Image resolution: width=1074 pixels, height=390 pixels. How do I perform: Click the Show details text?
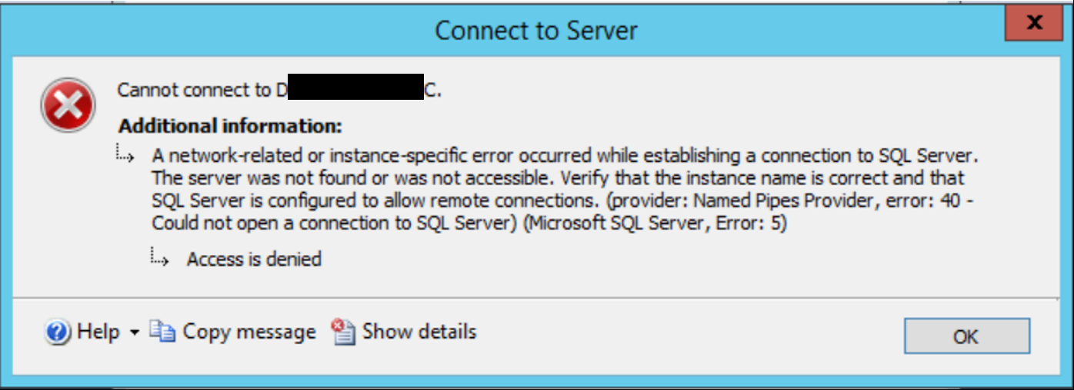click(x=419, y=332)
